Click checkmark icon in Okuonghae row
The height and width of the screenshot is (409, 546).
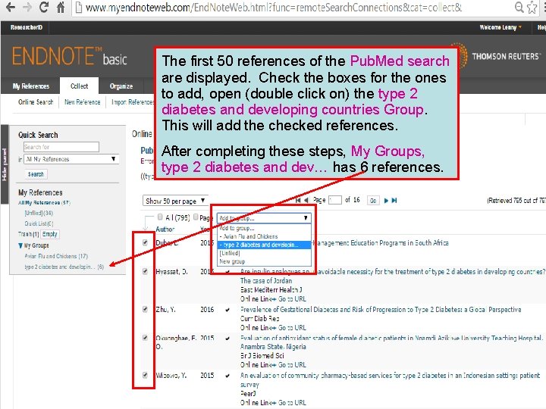(227, 338)
